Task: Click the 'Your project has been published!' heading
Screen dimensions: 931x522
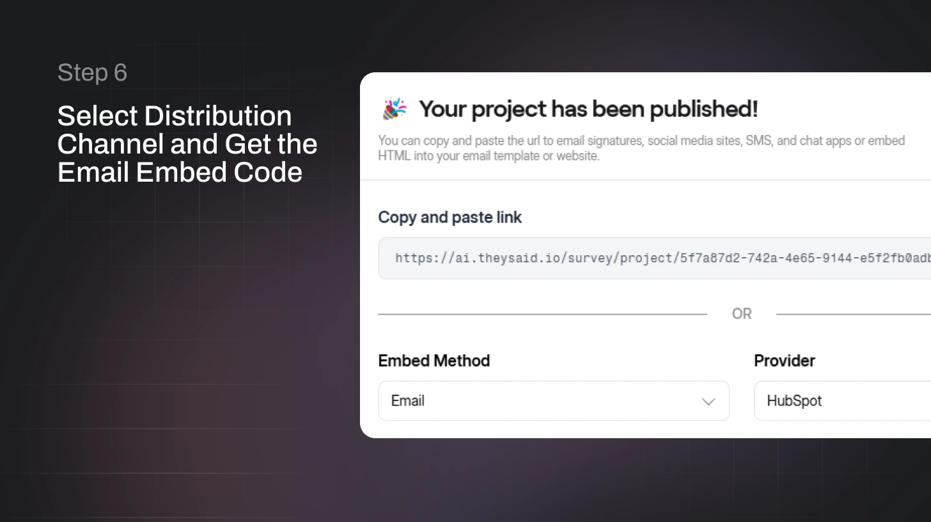Action: (588, 109)
